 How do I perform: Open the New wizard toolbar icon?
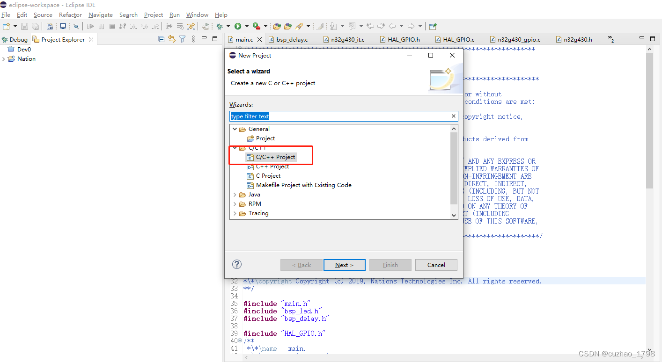pos(7,26)
